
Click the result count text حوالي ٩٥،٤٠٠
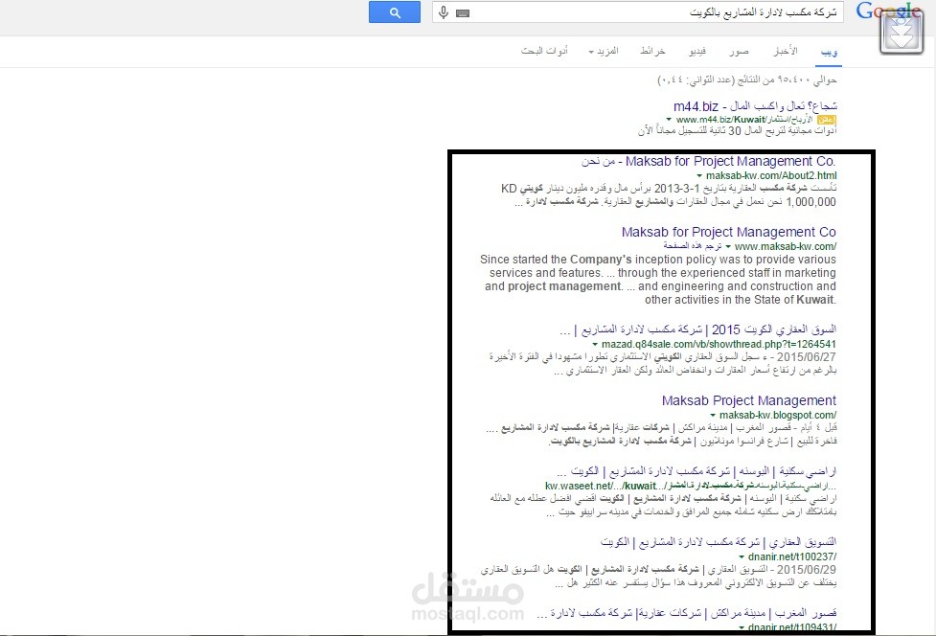pyautogui.click(x=746, y=79)
